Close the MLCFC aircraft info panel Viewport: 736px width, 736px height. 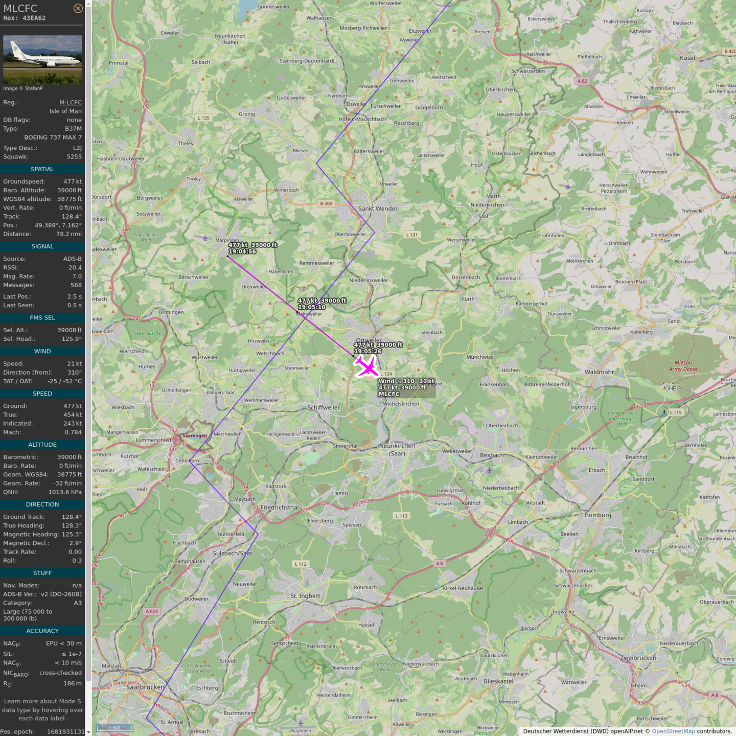click(78, 8)
